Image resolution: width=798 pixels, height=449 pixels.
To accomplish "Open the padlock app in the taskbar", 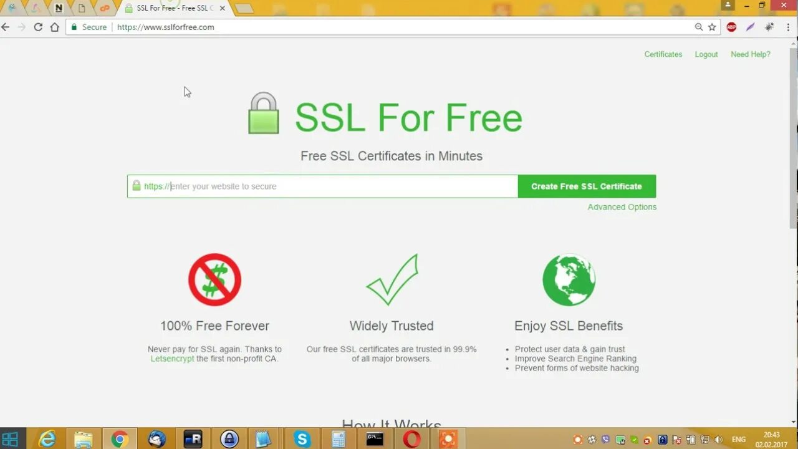I will pyautogui.click(x=229, y=439).
